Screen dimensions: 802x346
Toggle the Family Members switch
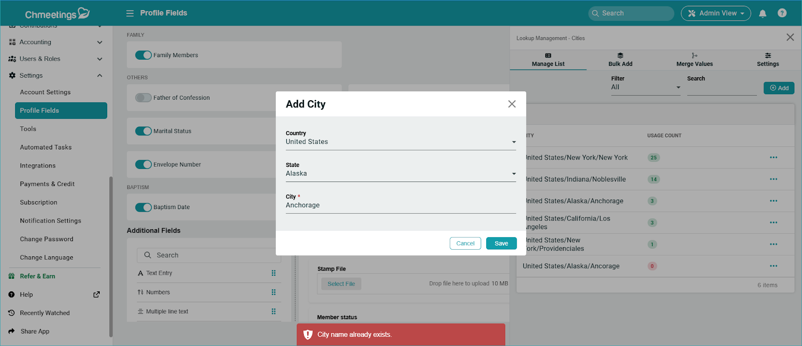[x=143, y=55]
